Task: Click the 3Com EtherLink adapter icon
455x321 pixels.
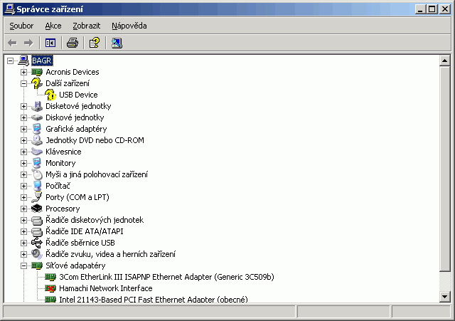Action: [50, 277]
